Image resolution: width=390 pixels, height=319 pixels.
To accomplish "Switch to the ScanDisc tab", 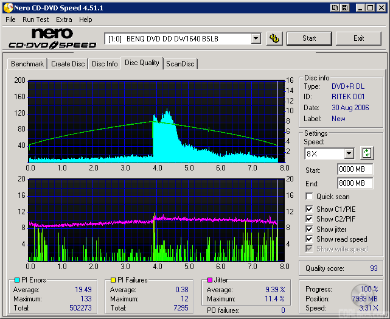I will click(x=180, y=64).
